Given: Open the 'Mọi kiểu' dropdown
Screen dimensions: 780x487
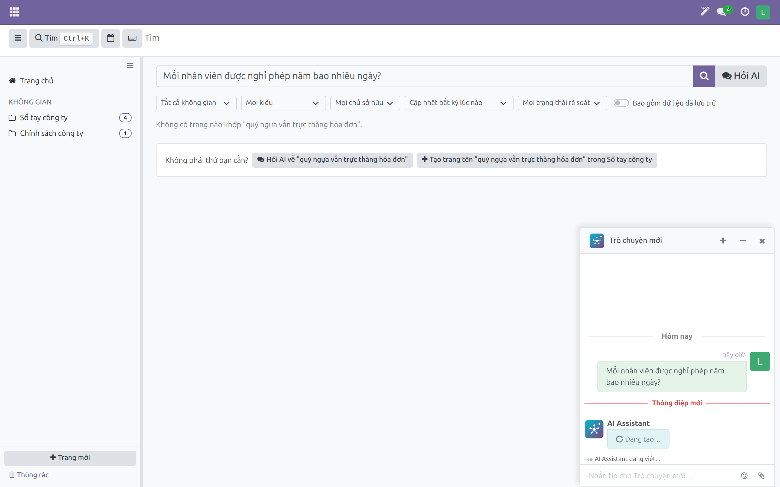Looking at the screenshot, I should point(283,103).
